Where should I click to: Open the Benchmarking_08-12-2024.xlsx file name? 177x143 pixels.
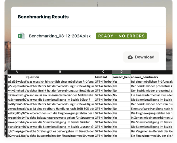click(x=60, y=36)
